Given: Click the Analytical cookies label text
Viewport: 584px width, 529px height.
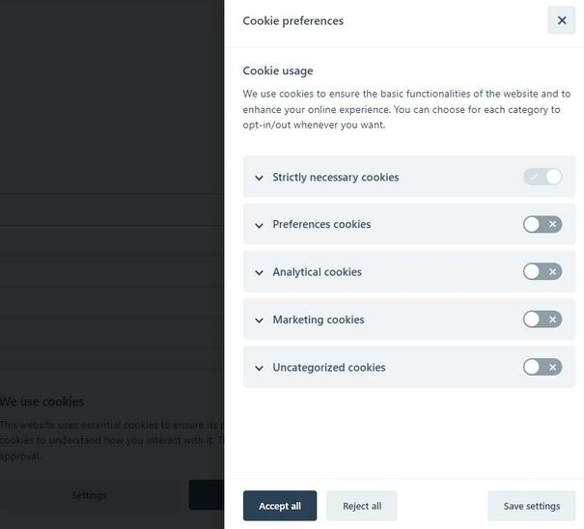Looking at the screenshot, I should [317, 272].
